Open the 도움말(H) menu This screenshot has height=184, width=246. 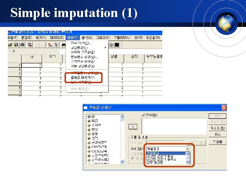click(153, 37)
